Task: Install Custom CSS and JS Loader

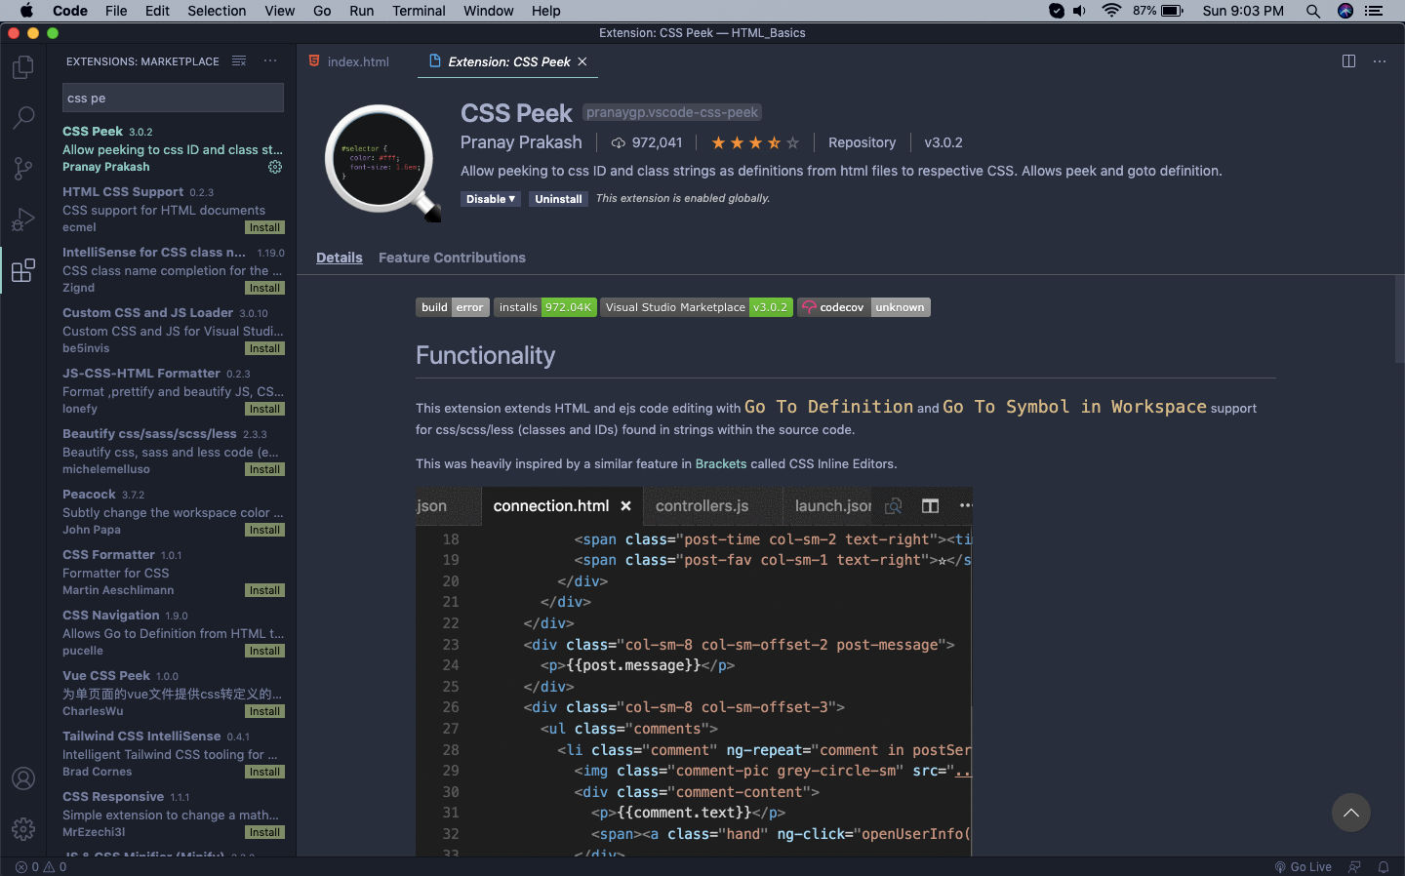Action: pos(264,348)
